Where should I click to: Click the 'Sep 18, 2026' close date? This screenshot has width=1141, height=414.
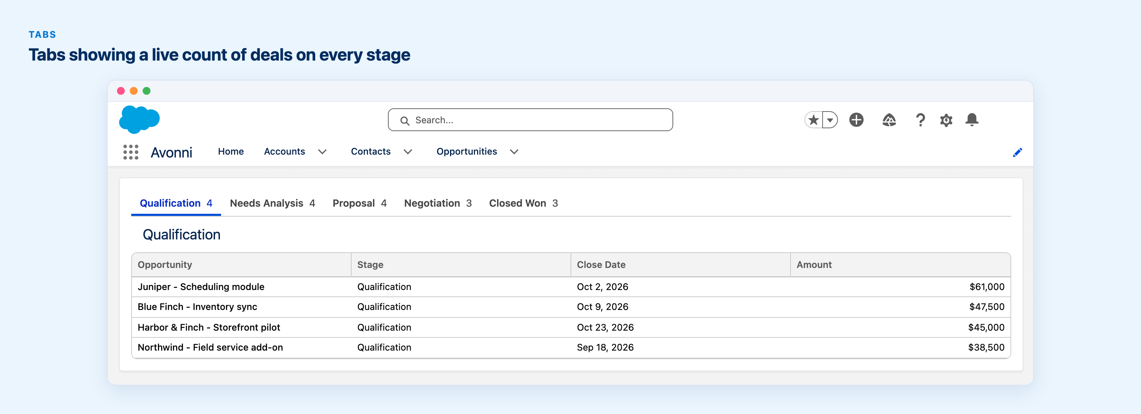click(x=605, y=348)
